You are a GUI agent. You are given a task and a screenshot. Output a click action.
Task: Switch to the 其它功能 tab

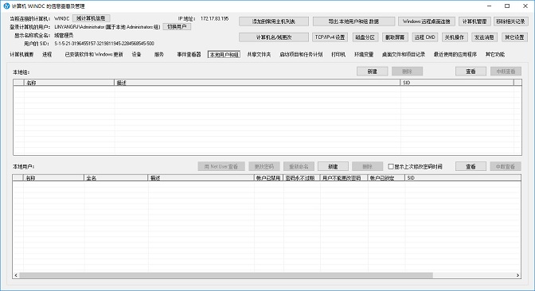[495, 55]
